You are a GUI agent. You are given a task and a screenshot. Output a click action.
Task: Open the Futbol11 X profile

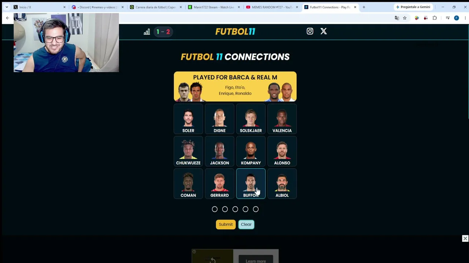point(324,31)
